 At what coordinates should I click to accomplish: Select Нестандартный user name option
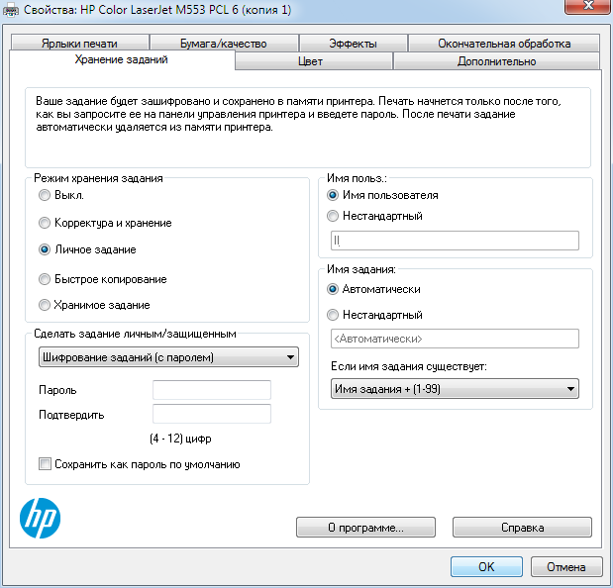[333, 216]
